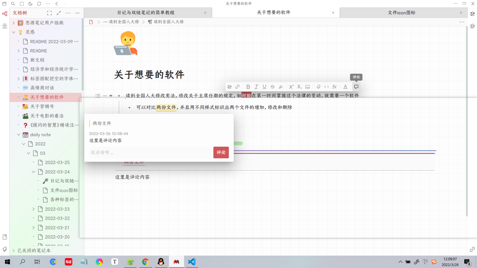
Task: Open the tag panel at dock bottom
Action: 5,249
